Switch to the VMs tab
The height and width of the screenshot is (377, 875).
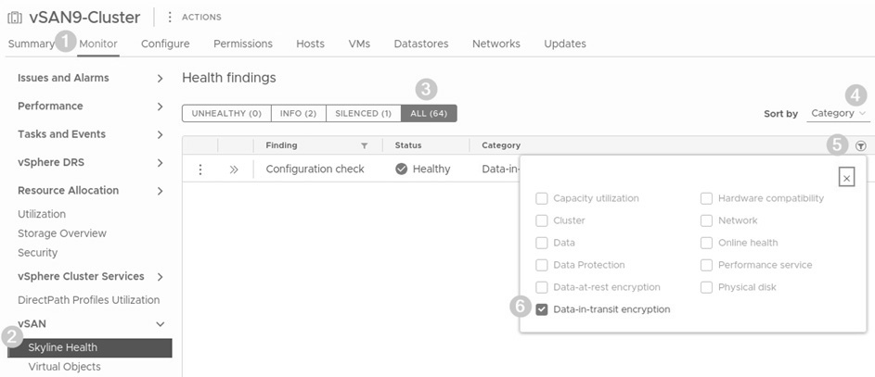pyautogui.click(x=359, y=44)
